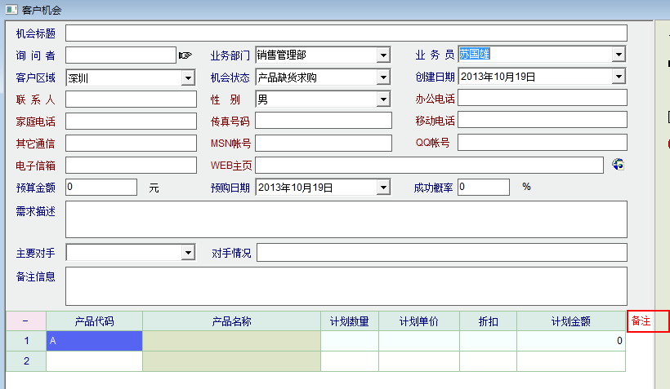Screen dimensions: 670x389
Task: Click the 成功概率 percentage field
Action: coord(483,188)
